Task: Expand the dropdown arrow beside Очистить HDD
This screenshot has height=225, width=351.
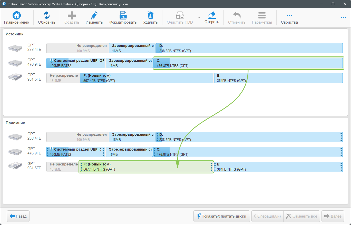Action: [199, 17]
